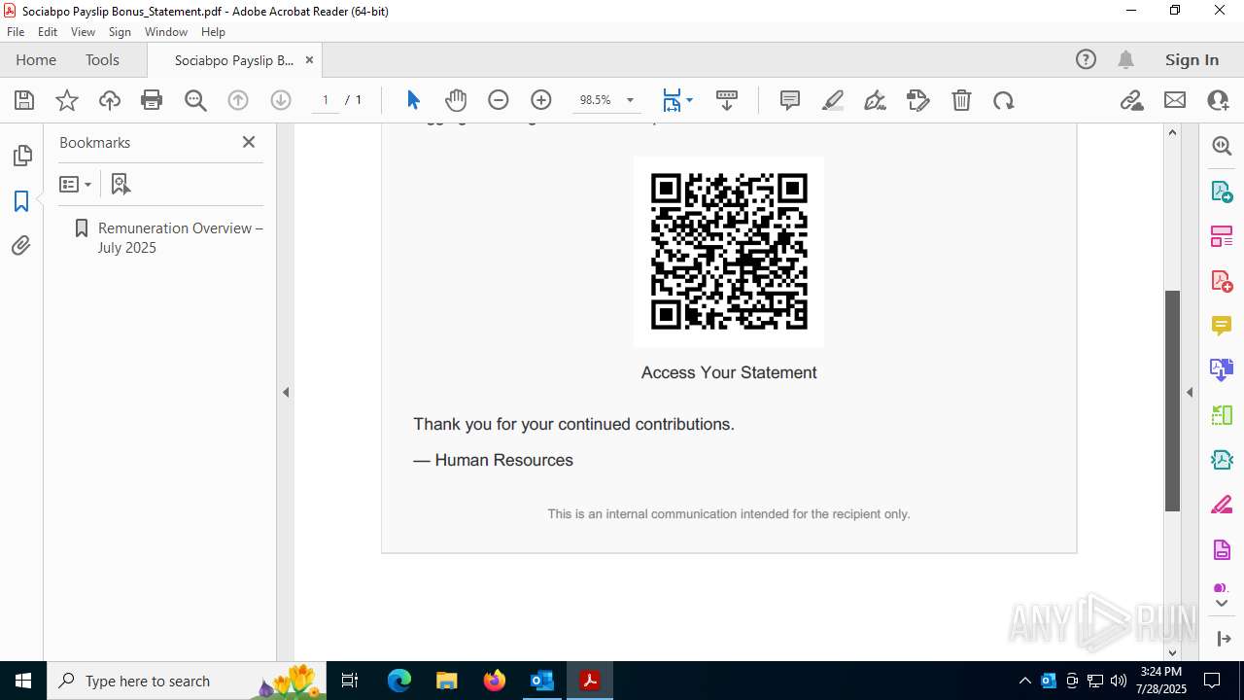The height and width of the screenshot is (700, 1244).
Task: Open the search tool in right pane
Action: [x=1222, y=147]
